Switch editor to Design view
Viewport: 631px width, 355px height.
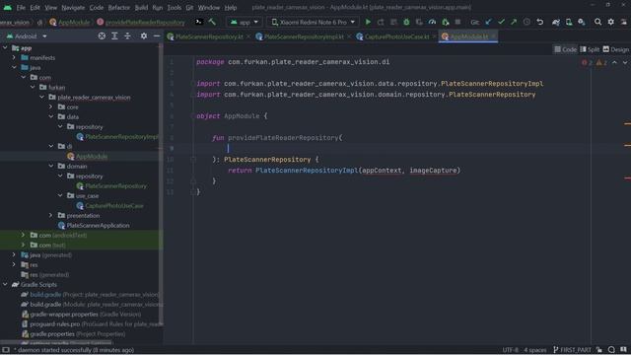(615, 49)
